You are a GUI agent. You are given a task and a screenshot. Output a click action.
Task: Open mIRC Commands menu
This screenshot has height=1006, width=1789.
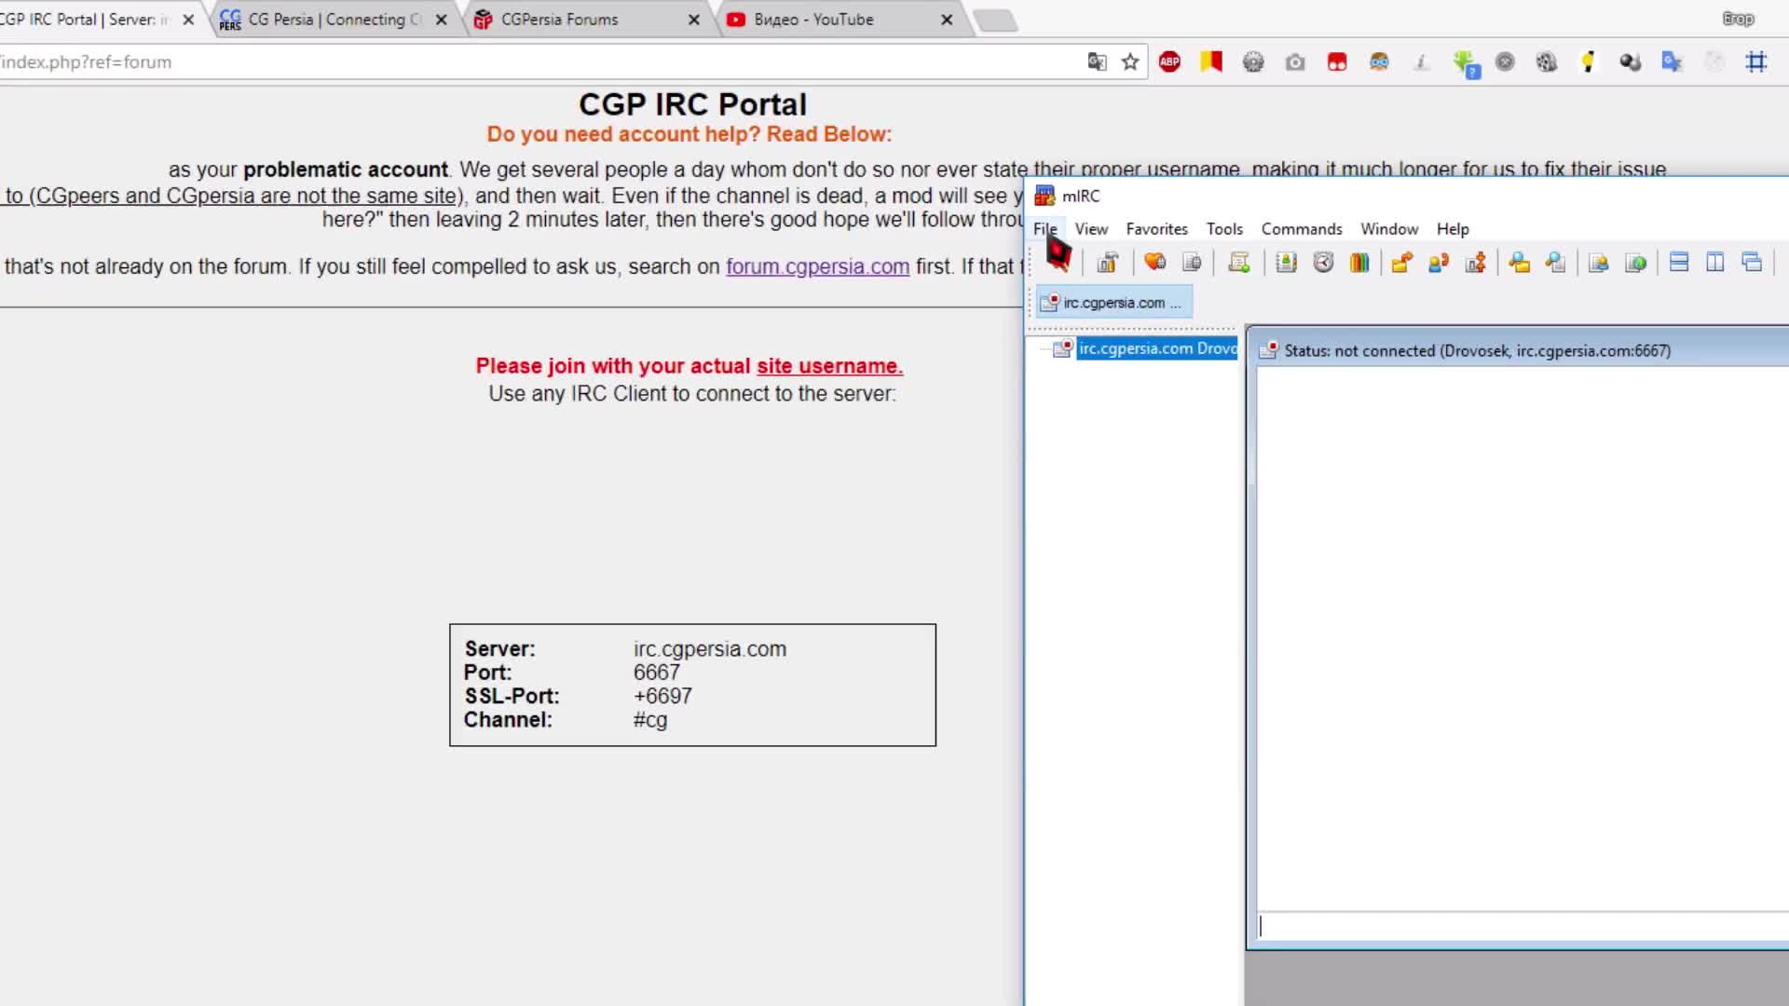tap(1302, 229)
